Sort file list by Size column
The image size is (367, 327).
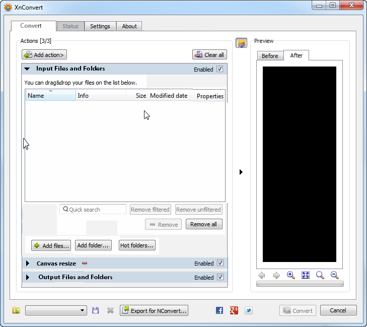[137, 96]
